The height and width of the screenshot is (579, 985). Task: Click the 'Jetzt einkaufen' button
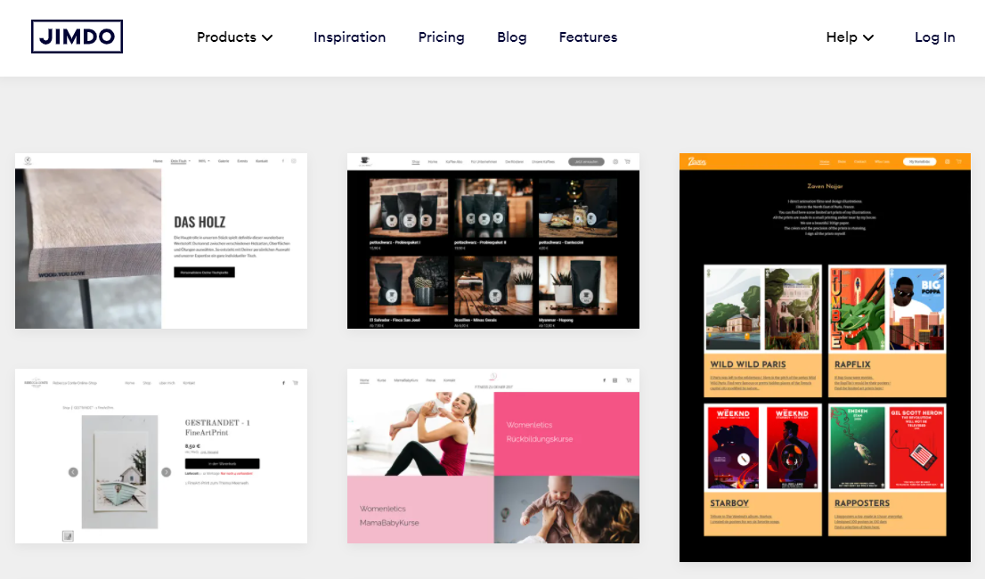click(x=586, y=162)
